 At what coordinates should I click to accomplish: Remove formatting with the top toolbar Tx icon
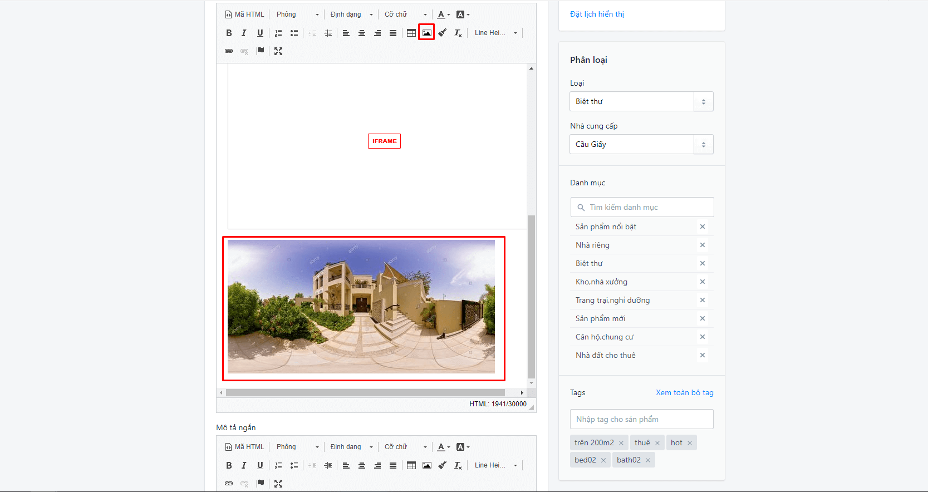(458, 33)
